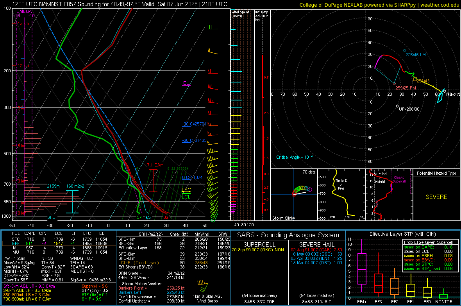Click the SARS - Sounding Analogue System title
Screen dimensions: 461x306
[x=288, y=235]
